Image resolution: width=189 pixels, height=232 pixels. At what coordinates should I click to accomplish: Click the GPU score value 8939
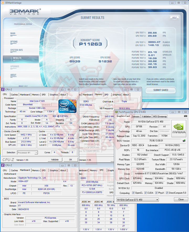pyautogui.click(x=75, y=61)
